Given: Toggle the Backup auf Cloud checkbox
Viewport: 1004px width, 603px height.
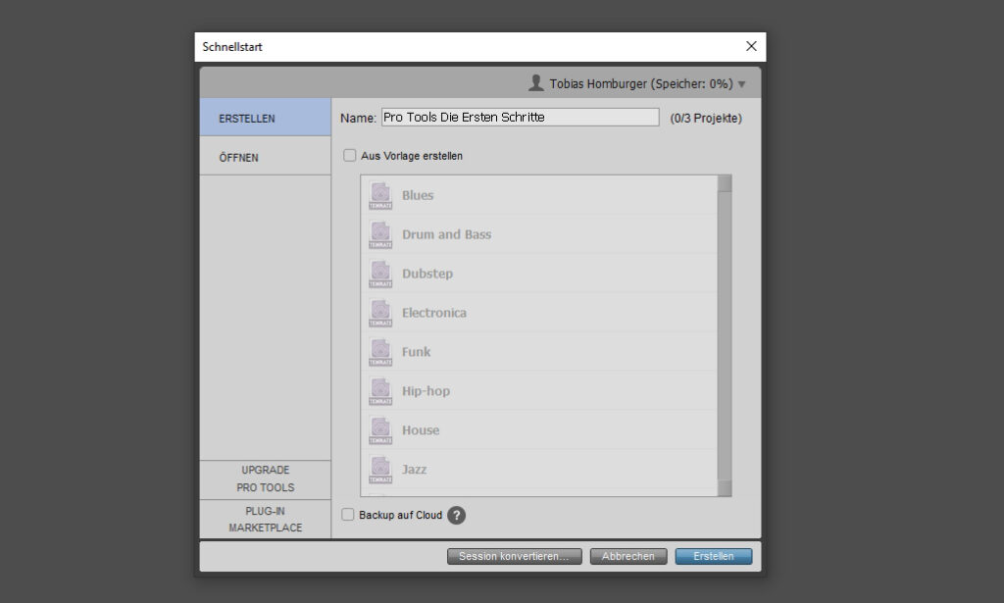Looking at the screenshot, I should tap(348, 515).
